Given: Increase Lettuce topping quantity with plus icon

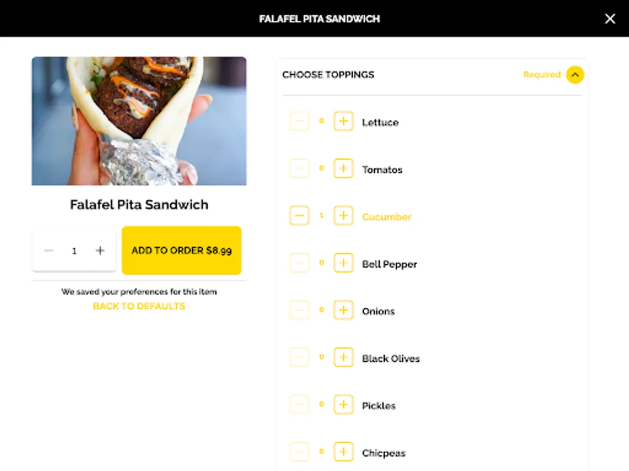Looking at the screenshot, I should pyautogui.click(x=343, y=121).
